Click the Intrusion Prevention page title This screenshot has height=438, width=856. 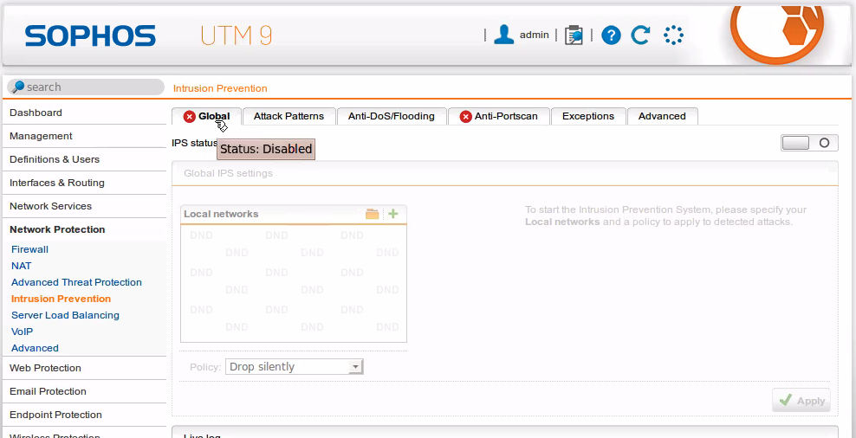pyautogui.click(x=220, y=88)
